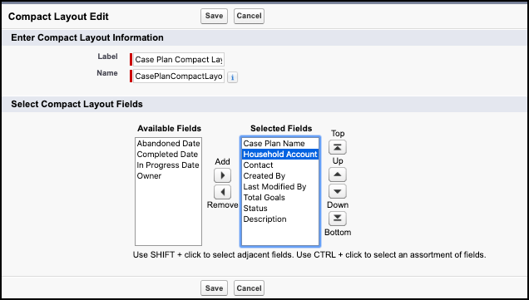The height and width of the screenshot is (300, 529).
Task: Click the bottom Save button
Action: pos(215,288)
